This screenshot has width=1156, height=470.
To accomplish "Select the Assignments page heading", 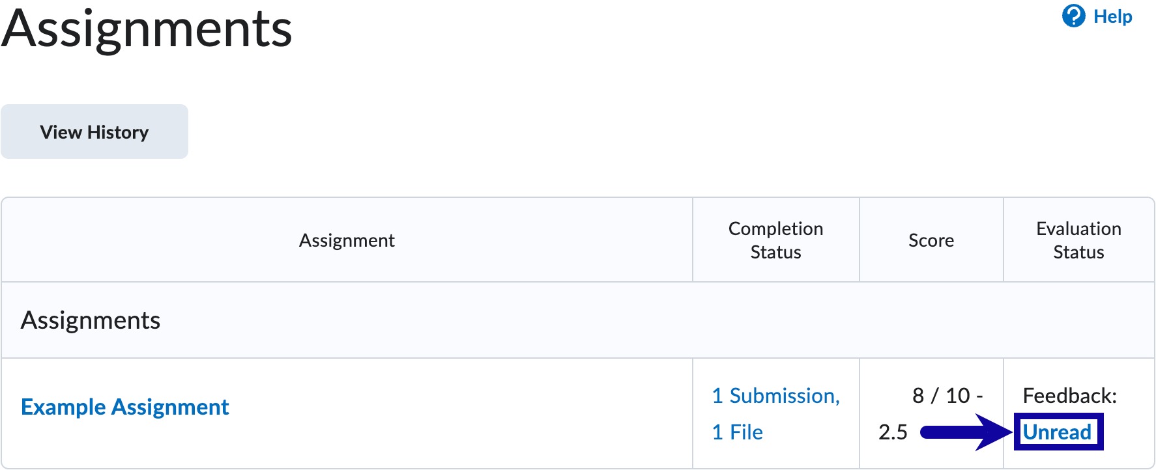I will [x=146, y=29].
